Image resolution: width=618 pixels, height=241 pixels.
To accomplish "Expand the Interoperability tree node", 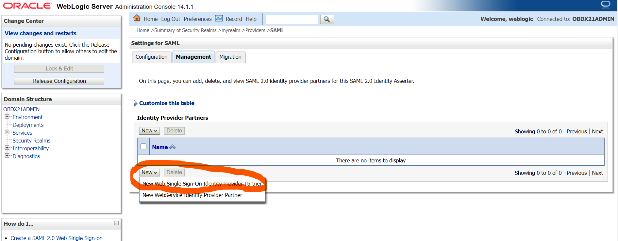I will pyautogui.click(x=7, y=148).
